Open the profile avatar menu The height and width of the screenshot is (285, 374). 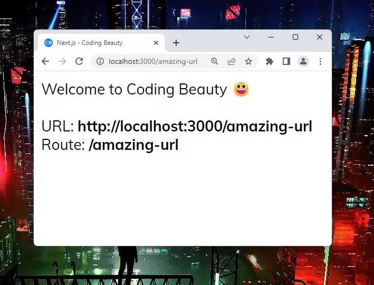click(x=303, y=61)
